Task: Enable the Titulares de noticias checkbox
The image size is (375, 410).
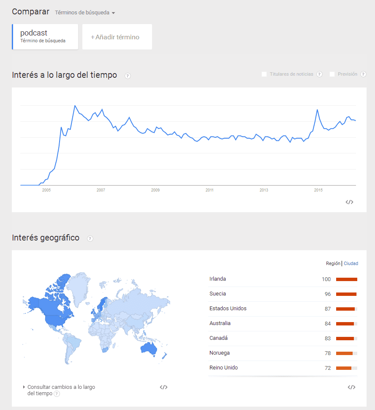Action: tap(264, 74)
